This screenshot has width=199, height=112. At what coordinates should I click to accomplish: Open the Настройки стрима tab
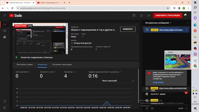25,64
